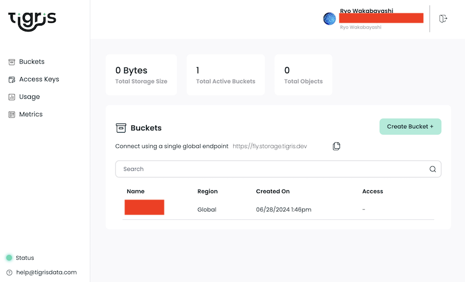Click the green status indicator dot
465x282 pixels.
pyautogui.click(x=9, y=258)
